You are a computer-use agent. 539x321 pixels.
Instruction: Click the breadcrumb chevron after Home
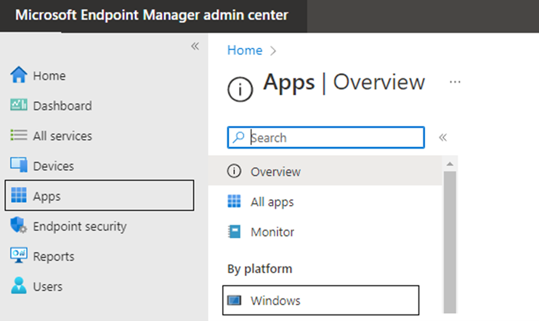[x=273, y=51]
